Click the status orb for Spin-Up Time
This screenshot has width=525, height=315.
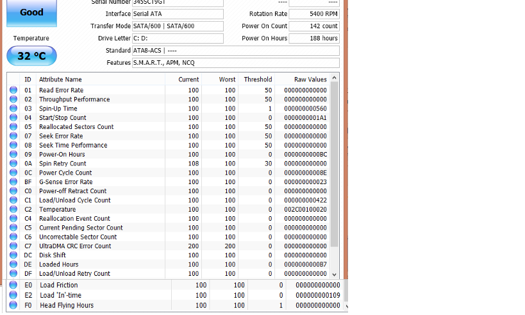tap(13, 108)
